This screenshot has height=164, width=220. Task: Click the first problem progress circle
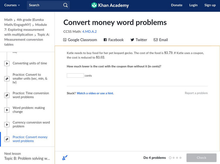pyautogui.click(x=170, y=158)
